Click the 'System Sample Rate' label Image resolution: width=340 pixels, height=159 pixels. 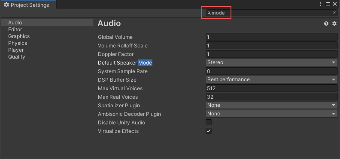pyautogui.click(x=123, y=71)
